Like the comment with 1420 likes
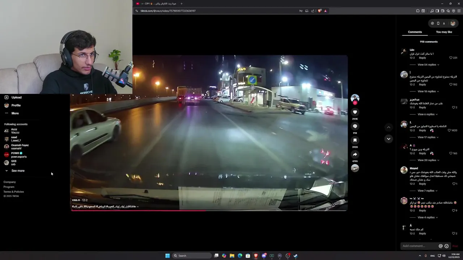The width and height of the screenshot is (463, 260). point(449,130)
